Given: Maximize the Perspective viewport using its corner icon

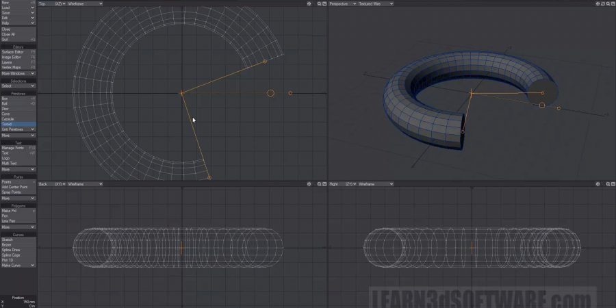Looking at the screenshot, I should point(612,3).
